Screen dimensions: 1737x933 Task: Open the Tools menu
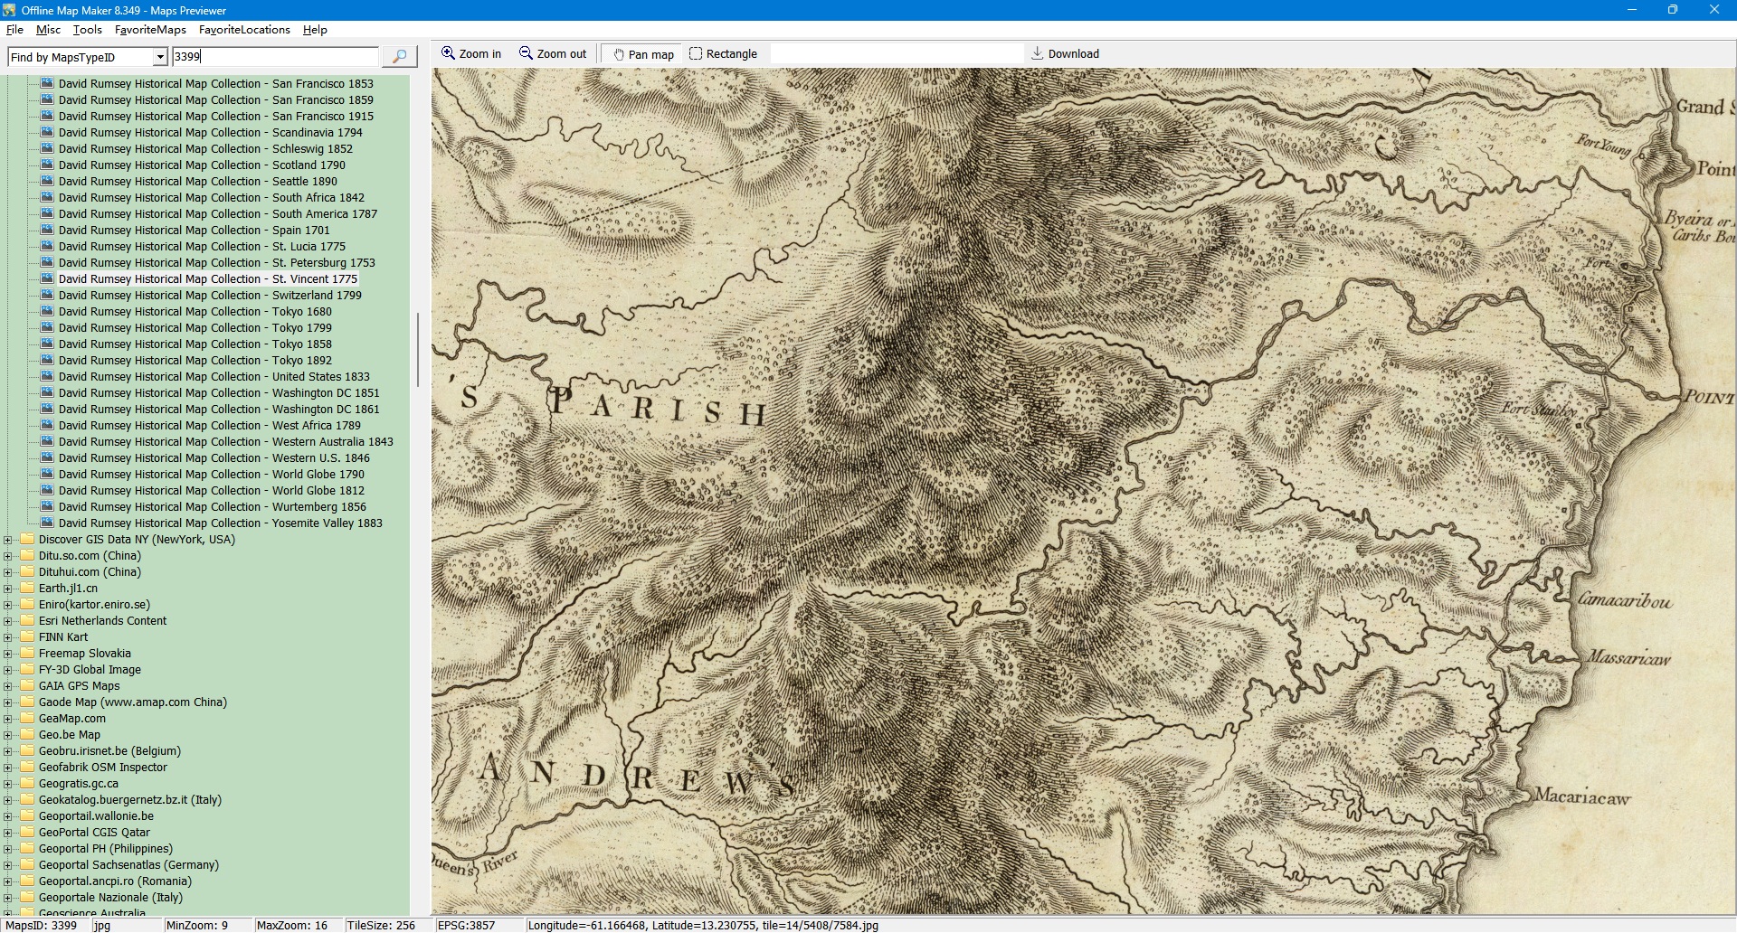pyautogui.click(x=87, y=30)
